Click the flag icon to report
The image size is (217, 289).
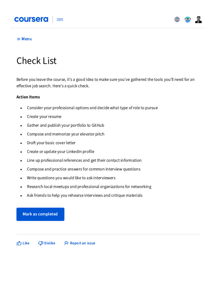[66, 243]
